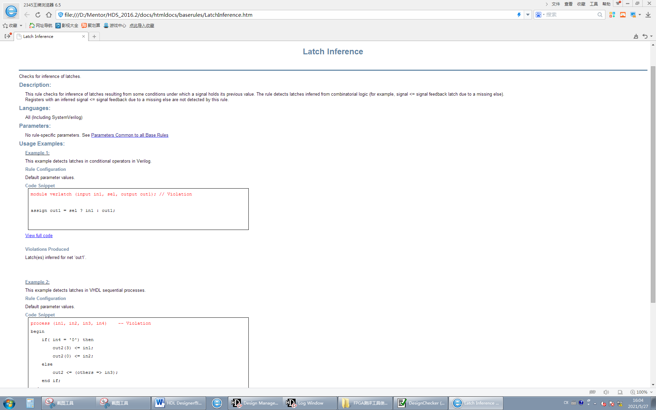Toggle browser sound in status bar
This screenshot has width=656, height=410.
coord(606,392)
